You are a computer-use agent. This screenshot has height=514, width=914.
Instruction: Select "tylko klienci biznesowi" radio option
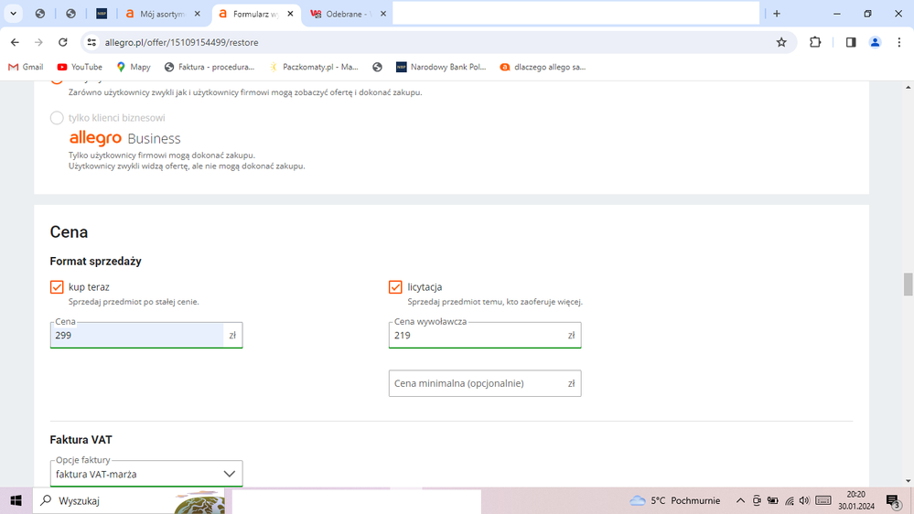pos(57,118)
